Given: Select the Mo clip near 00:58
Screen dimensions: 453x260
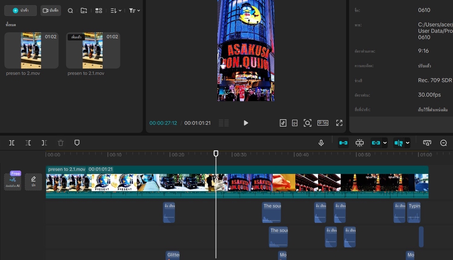Looking at the screenshot, I should [410, 255].
